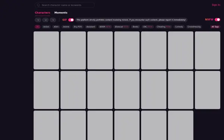The height and width of the screenshot is (140, 224).
Task: Filter by the Bisexual tag
Action: (x=121, y=27)
